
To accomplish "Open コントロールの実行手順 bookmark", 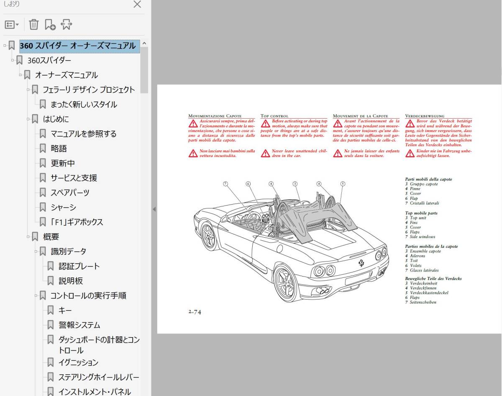I will coord(88,296).
